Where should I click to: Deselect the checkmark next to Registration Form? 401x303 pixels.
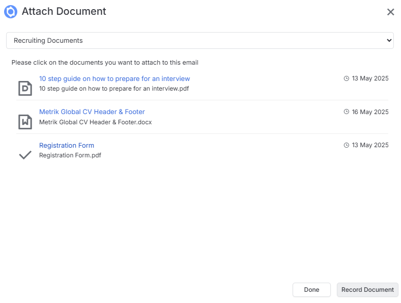pos(25,155)
